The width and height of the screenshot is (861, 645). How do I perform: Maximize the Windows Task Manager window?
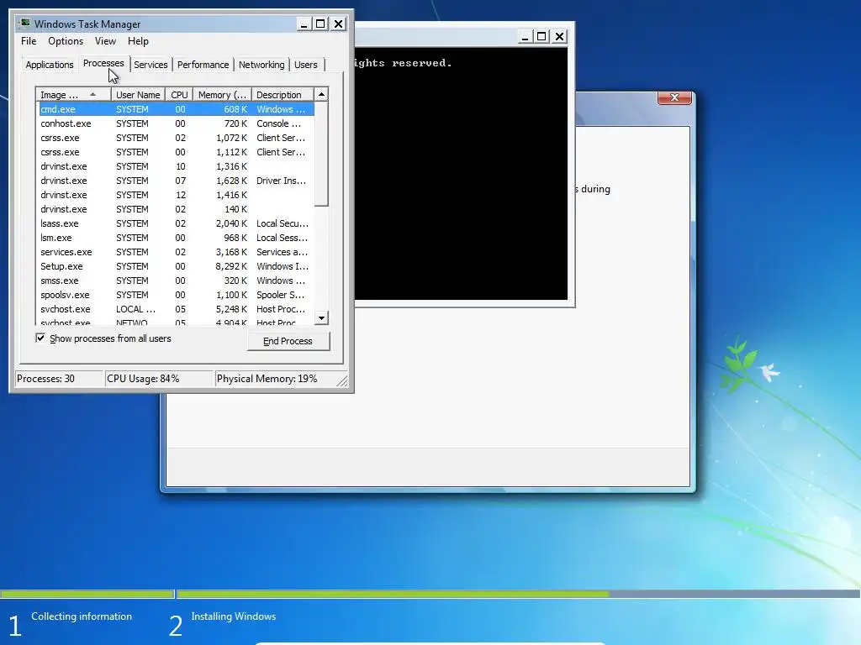(320, 24)
